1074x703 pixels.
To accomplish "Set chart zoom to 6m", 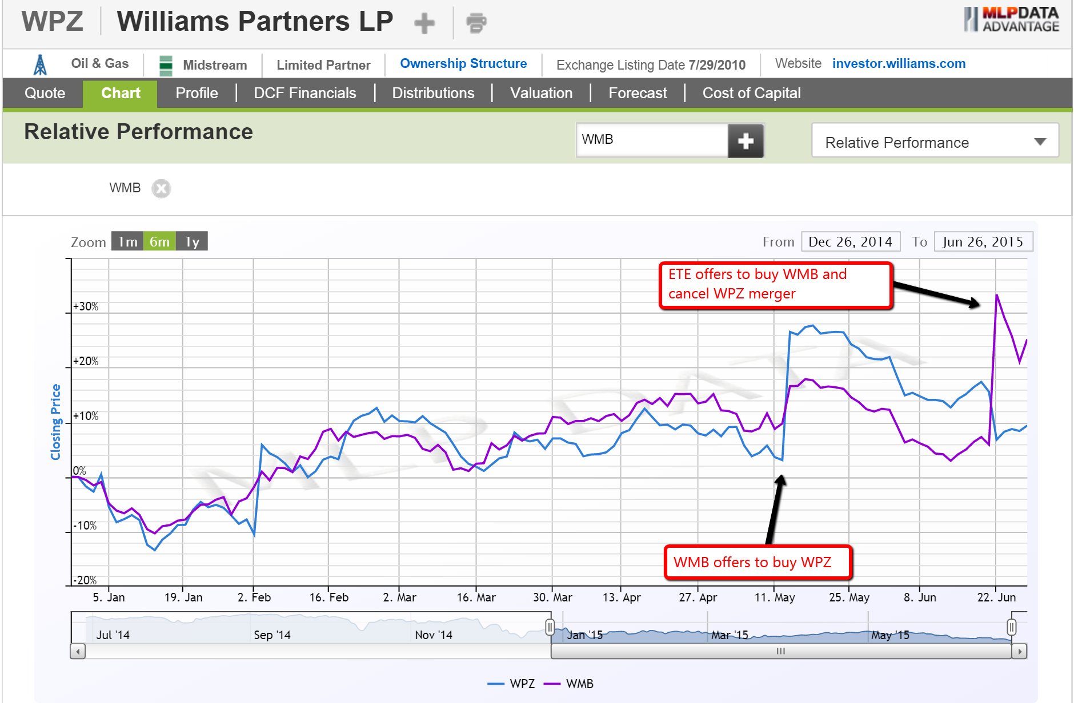I will pos(159,241).
